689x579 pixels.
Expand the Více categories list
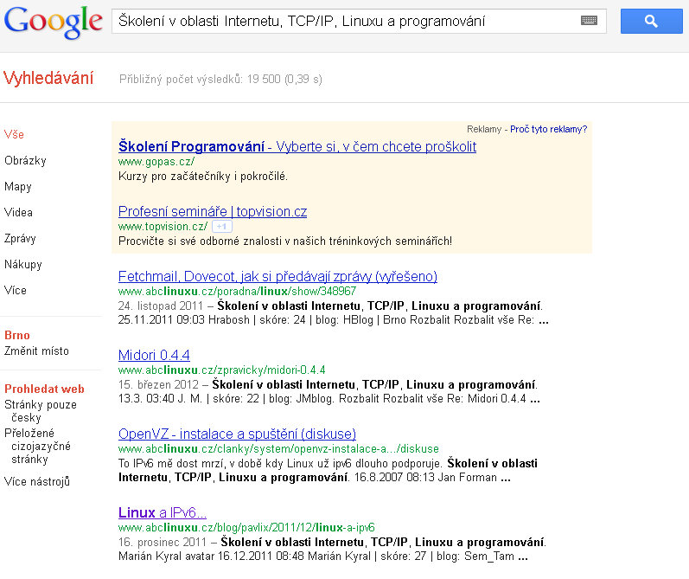point(16,291)
